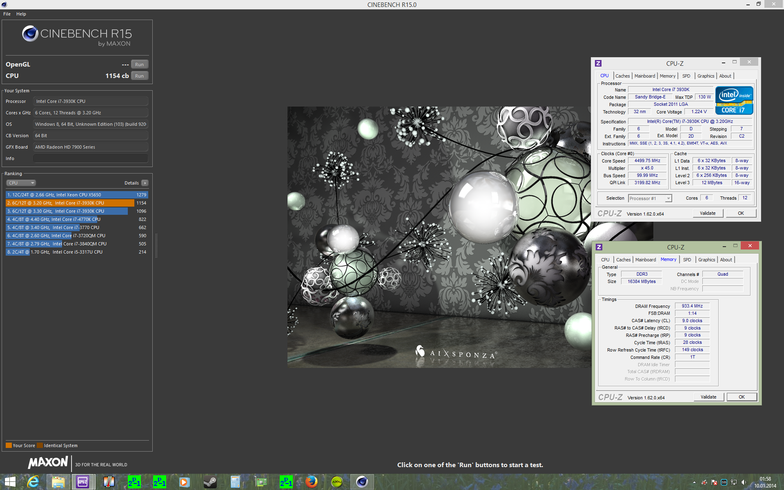784x490 pixels.
Task: Click Validate in the lower CPU-Z window
Action: click(x=708, y=397)
